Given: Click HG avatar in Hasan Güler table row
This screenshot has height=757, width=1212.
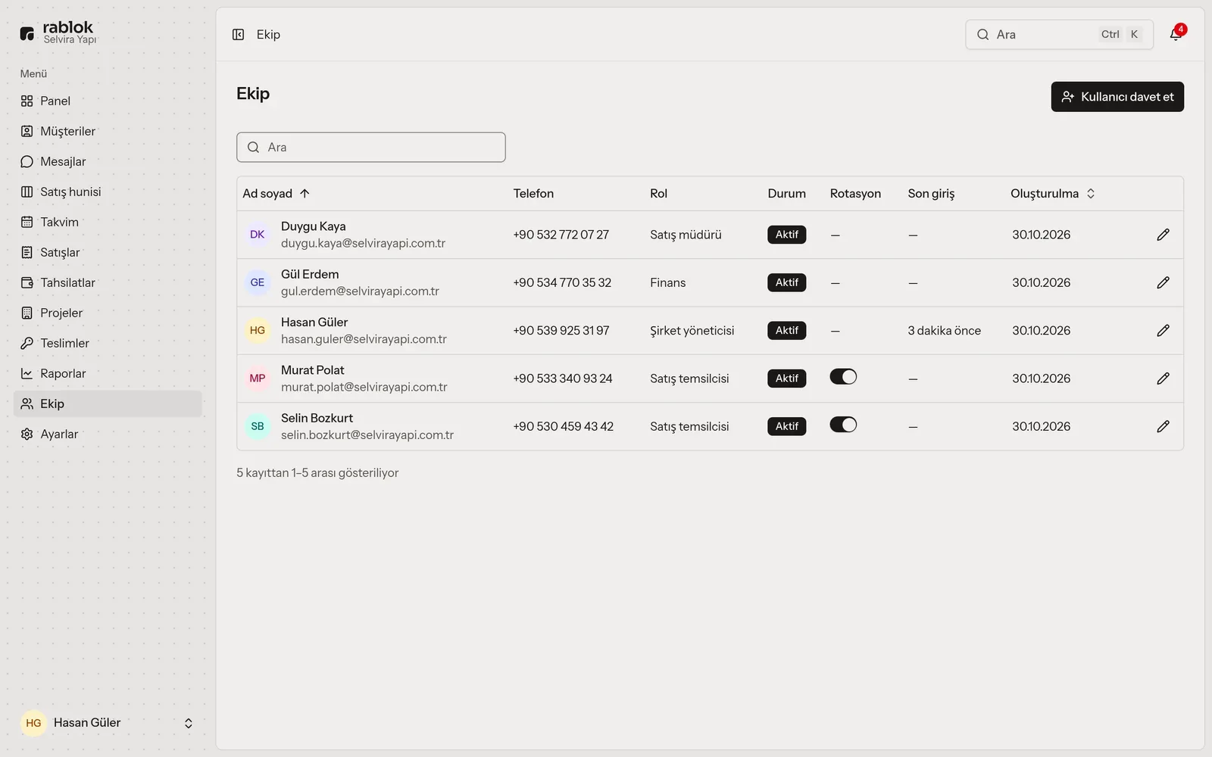Looking at the screenshot, I should (x=258, y=330).
